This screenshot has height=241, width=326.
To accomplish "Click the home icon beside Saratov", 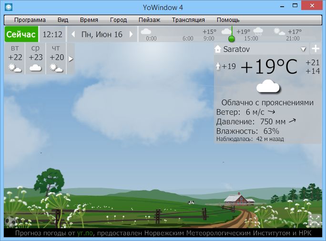I will (x=218, y=49).
